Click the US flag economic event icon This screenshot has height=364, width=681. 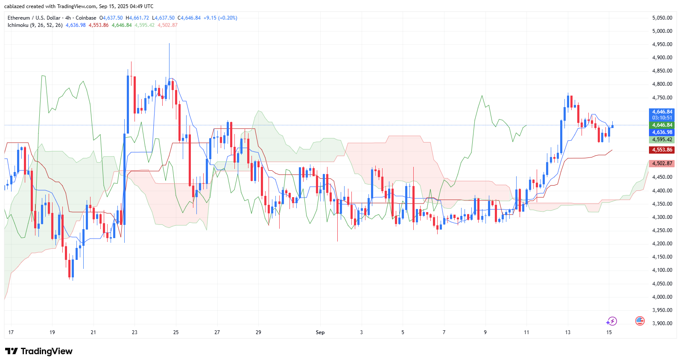tap(640, 321)
